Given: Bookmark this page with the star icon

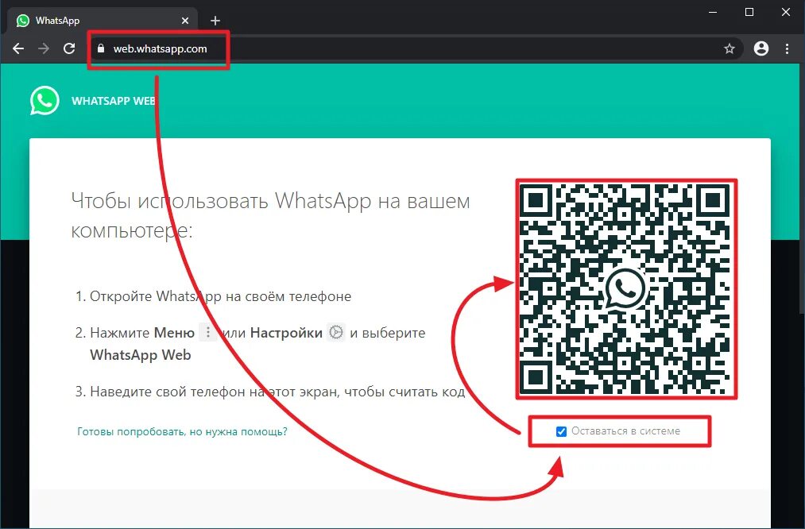Looking at the screenshot, I should [729, 48].
